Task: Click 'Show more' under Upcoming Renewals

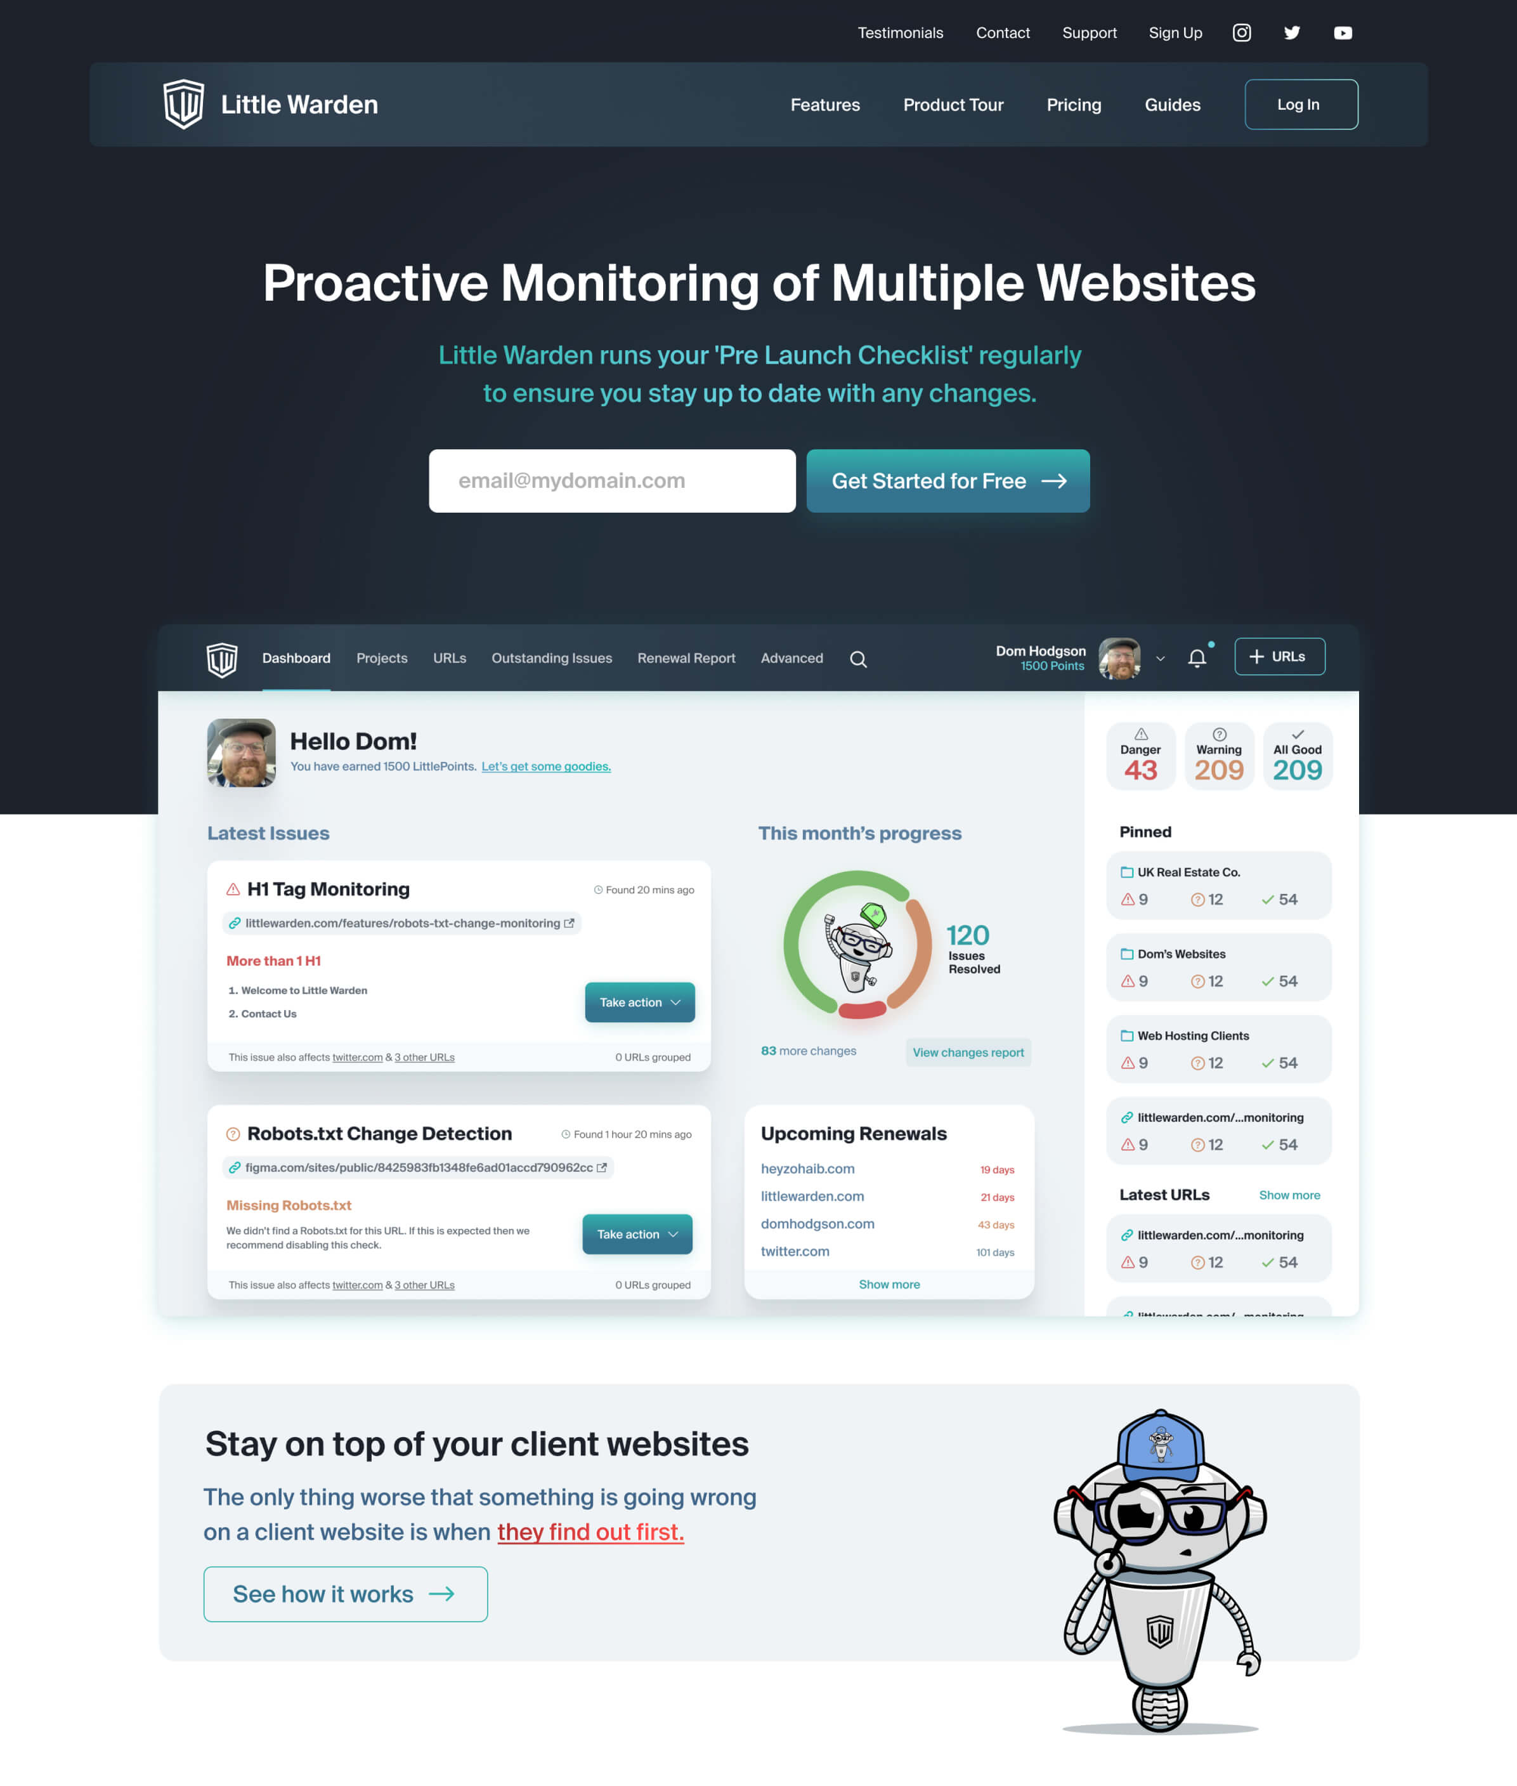Action: pyautogui.click(x=888, y=1285)
